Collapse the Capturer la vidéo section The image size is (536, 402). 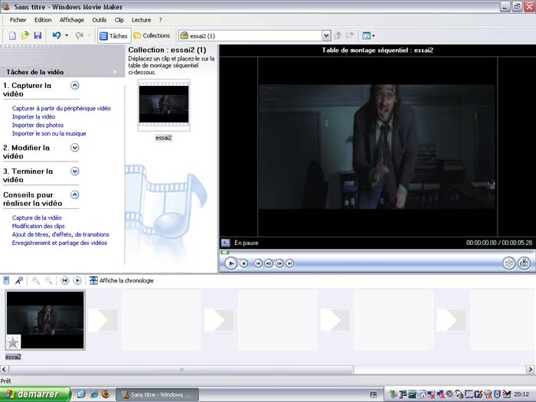[74, 86]
